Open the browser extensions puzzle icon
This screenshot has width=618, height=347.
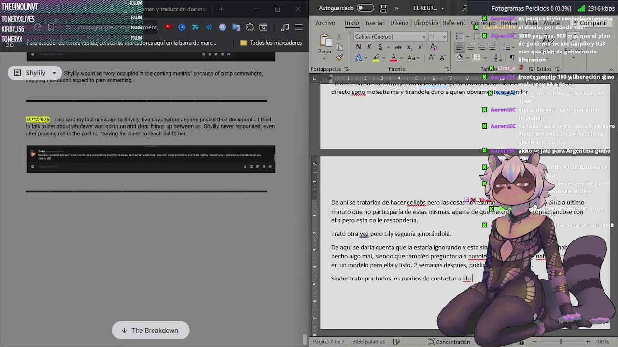click(250, 27)
